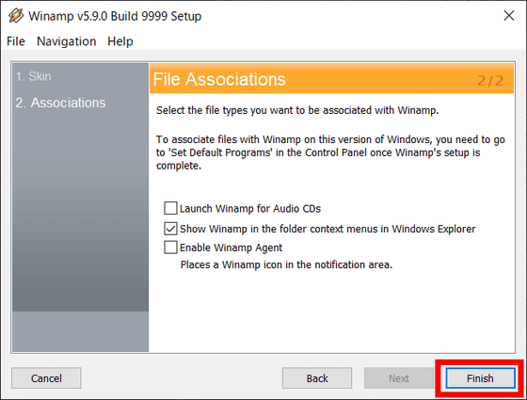Click the 2/2 page indicator

click(490, 81)
